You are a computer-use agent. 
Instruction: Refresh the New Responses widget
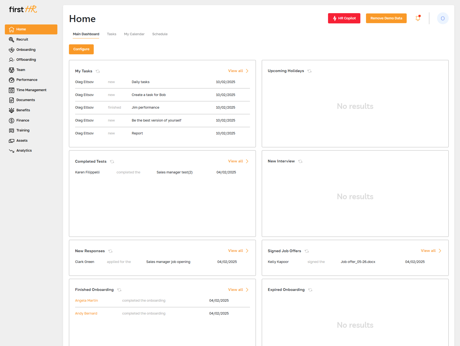110,251
